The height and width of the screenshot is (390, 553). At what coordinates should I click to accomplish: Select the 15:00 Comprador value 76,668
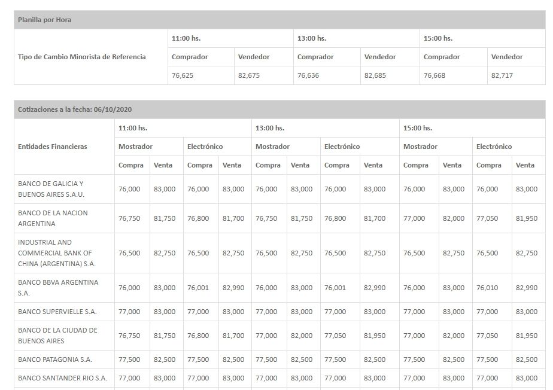pos(434,75)
